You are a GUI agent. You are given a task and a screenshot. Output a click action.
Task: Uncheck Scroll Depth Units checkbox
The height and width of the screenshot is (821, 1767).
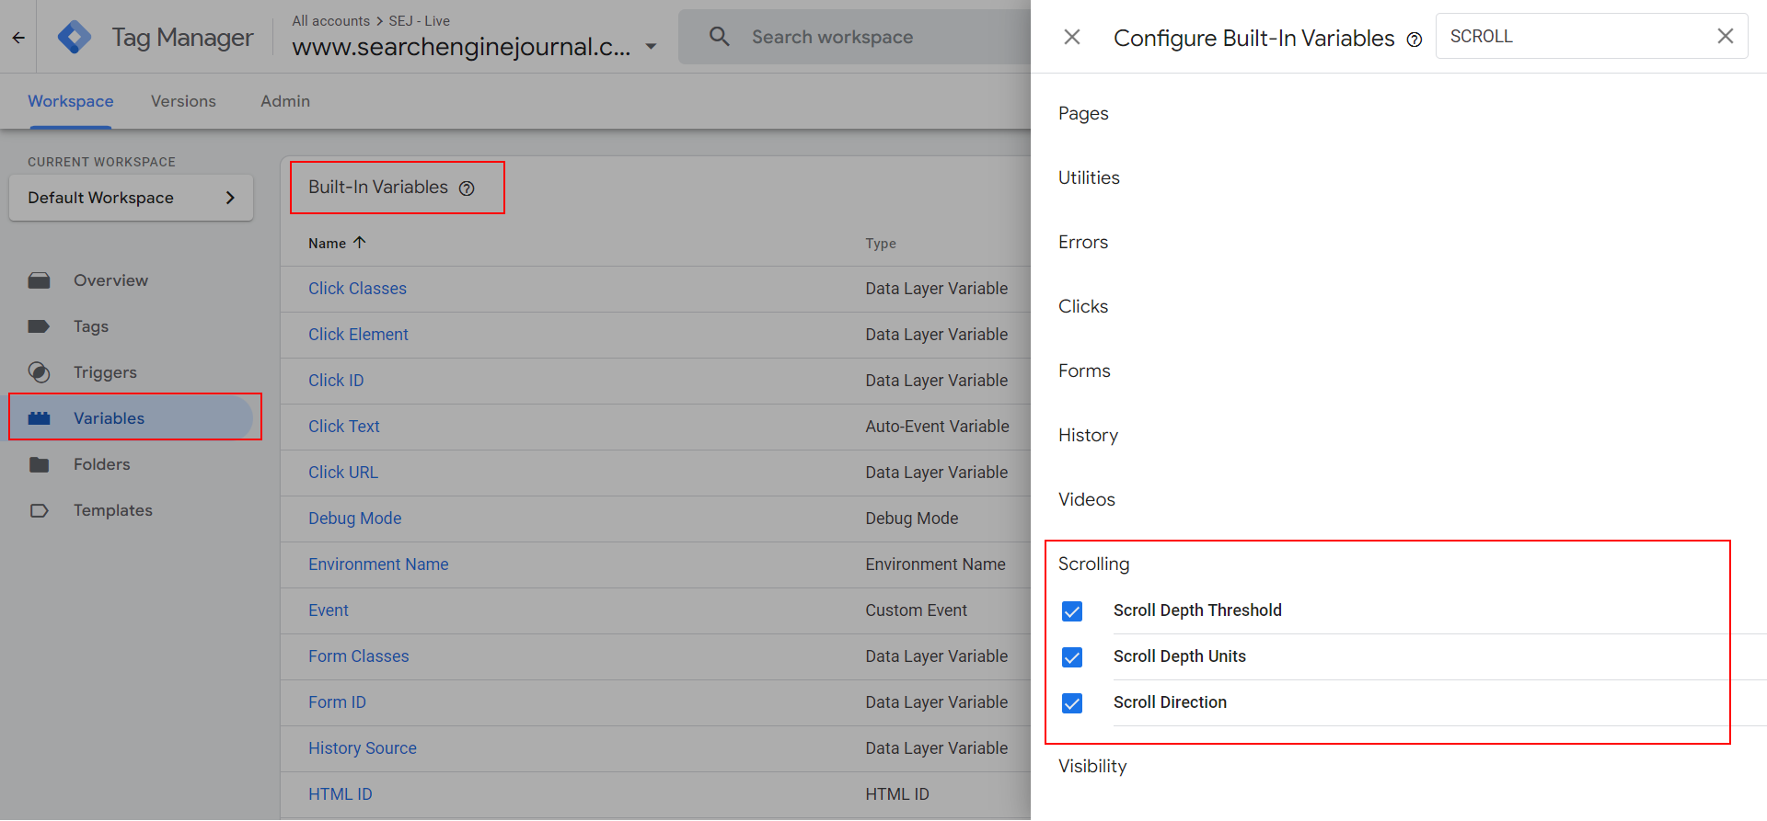pos(1072,657)
